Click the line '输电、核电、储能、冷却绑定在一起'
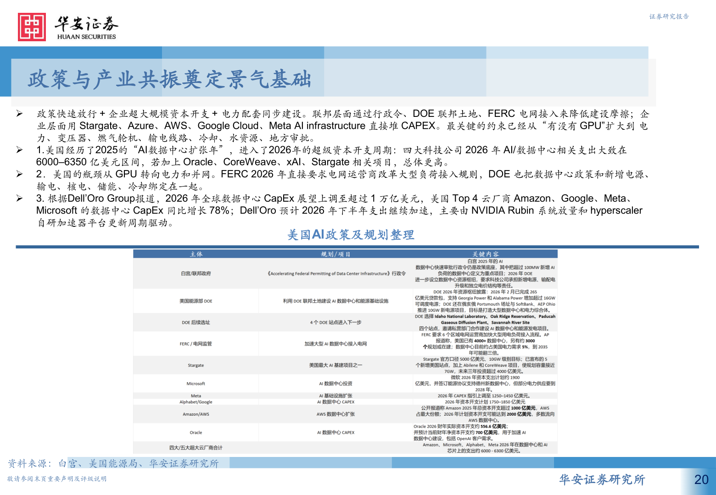 tap(120, 187)
